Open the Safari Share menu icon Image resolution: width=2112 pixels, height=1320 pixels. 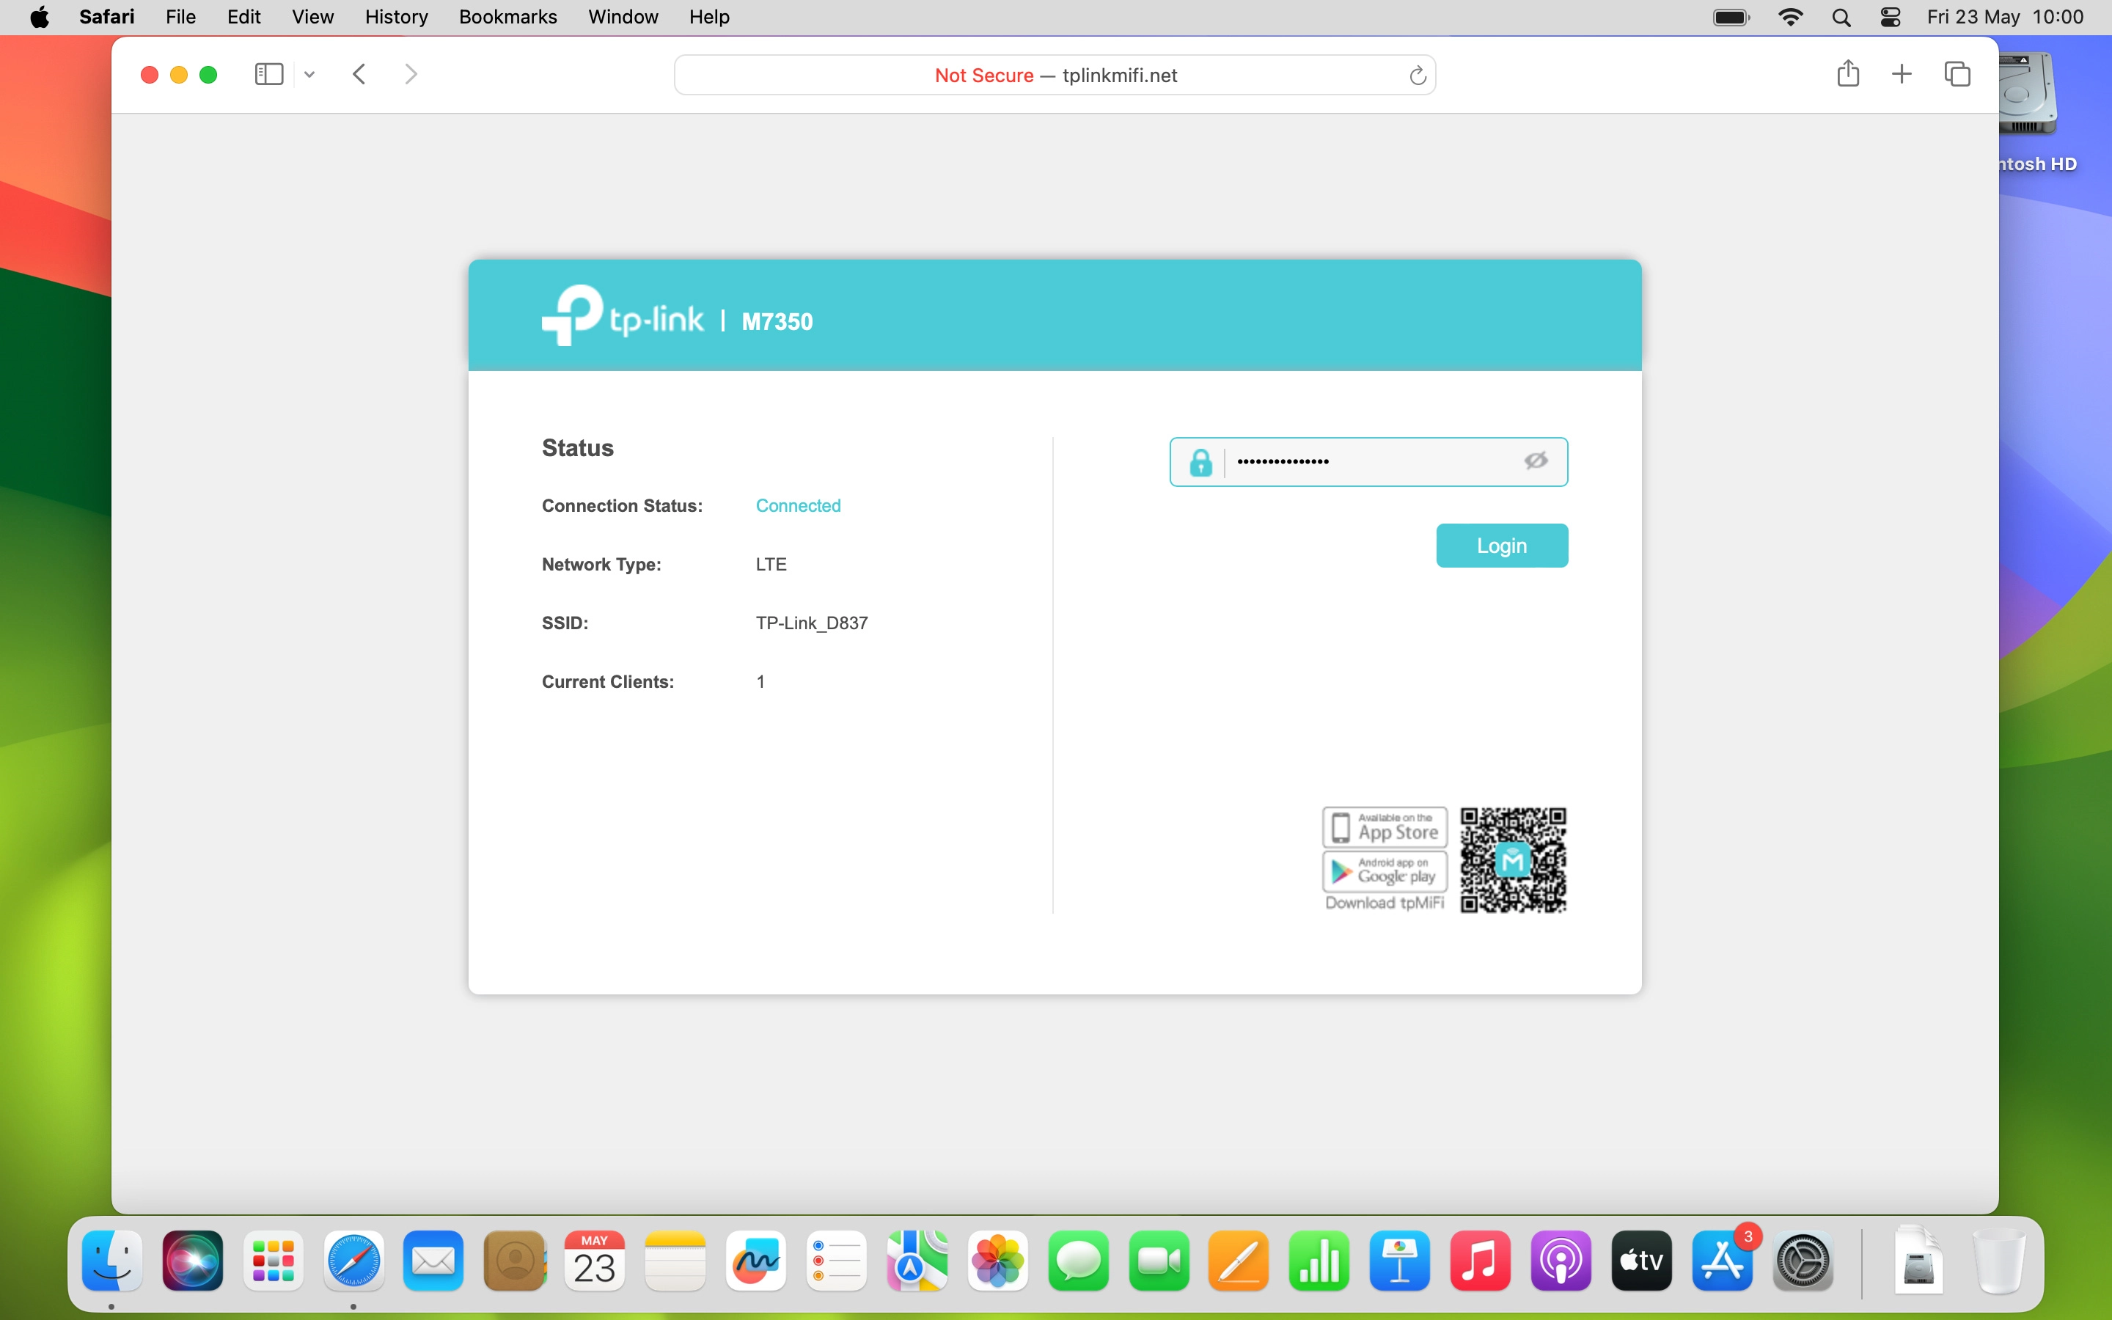click(1847, 74)
